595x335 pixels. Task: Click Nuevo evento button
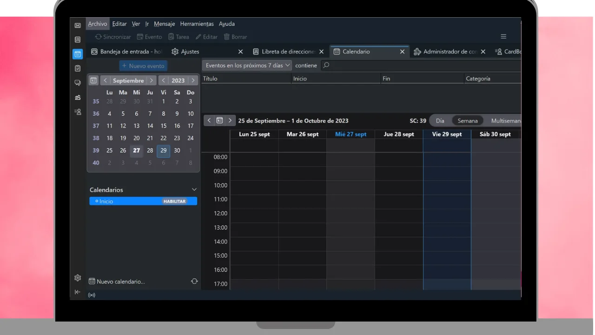click(143, 66)
